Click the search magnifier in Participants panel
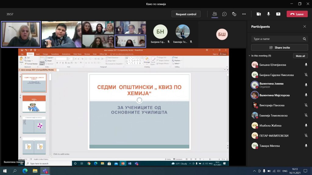The width and height of the screenshot is (312, 175). click(304, 39)
